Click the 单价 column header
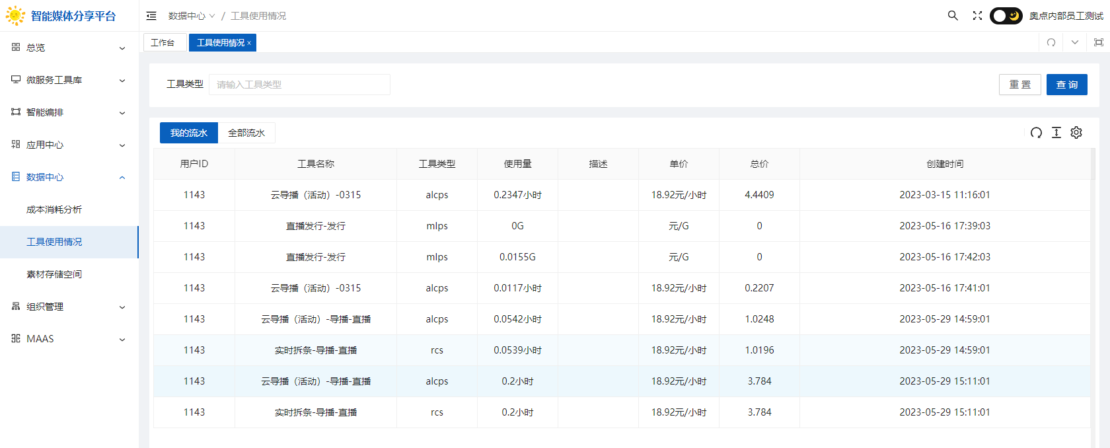The image size is (1110, 448). [x=679, y=164]
